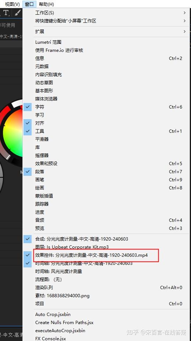Screen dimensions: 191x341
Task: Select the Type tool in toolbar
Action: point(6,13)
